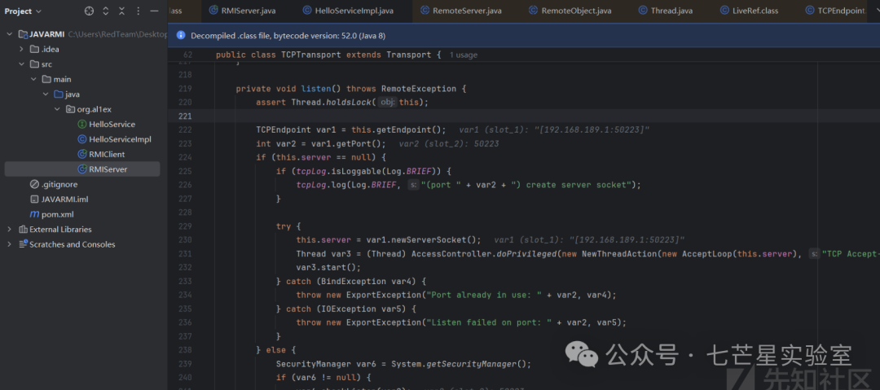Click the info icon in the decompiled banner
The image size is (880, 390).
(181, 35)
